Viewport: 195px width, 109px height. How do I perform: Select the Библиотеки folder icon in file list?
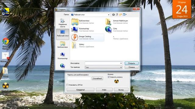click(x=75, y=22)
